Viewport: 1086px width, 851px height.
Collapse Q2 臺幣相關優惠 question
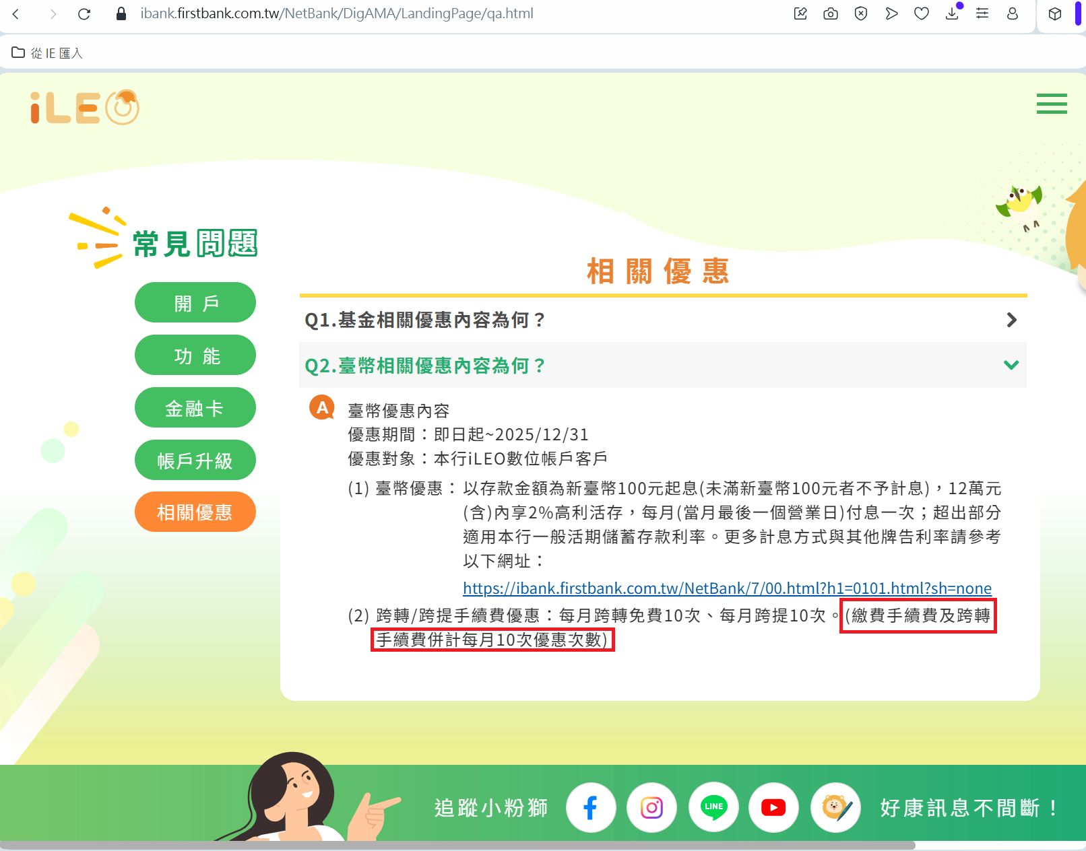tap(663, 365)
